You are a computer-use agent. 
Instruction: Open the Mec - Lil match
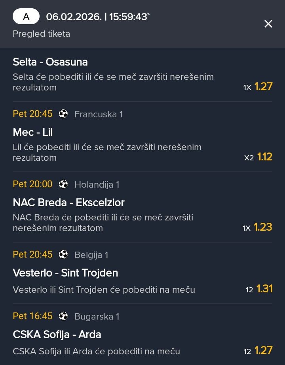point(33,132)
